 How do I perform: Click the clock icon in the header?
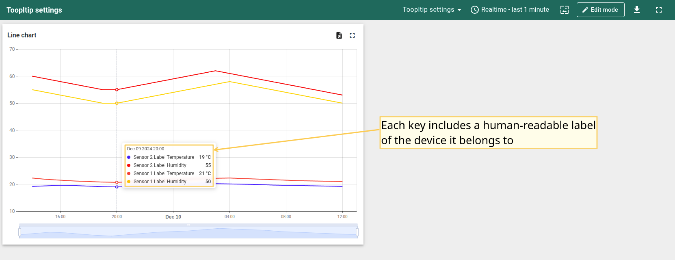coord(474,10)
